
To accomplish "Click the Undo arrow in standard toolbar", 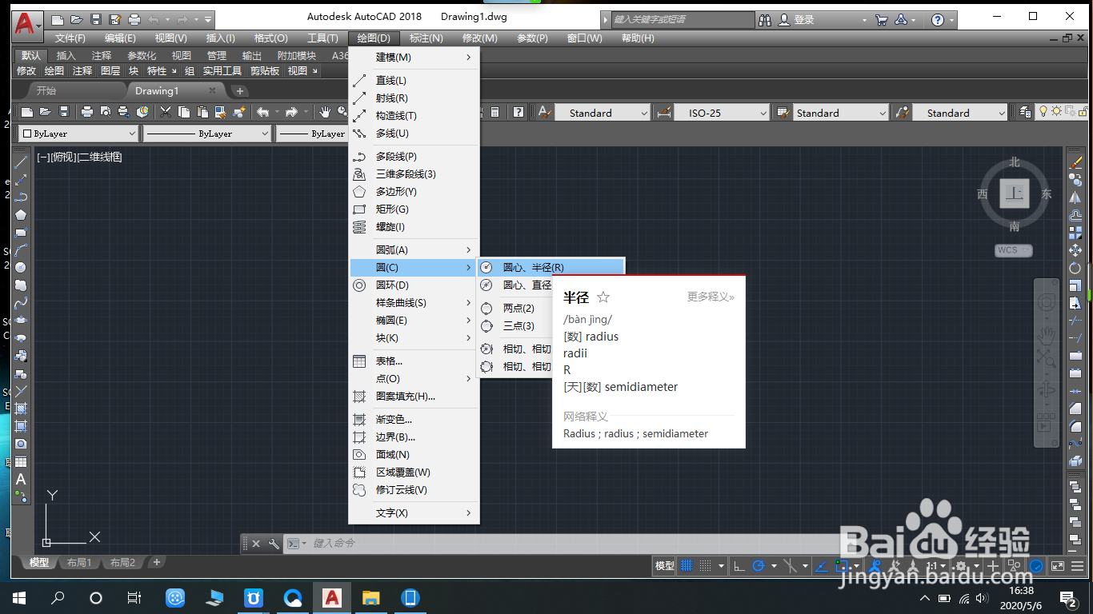I will [262, 112].
